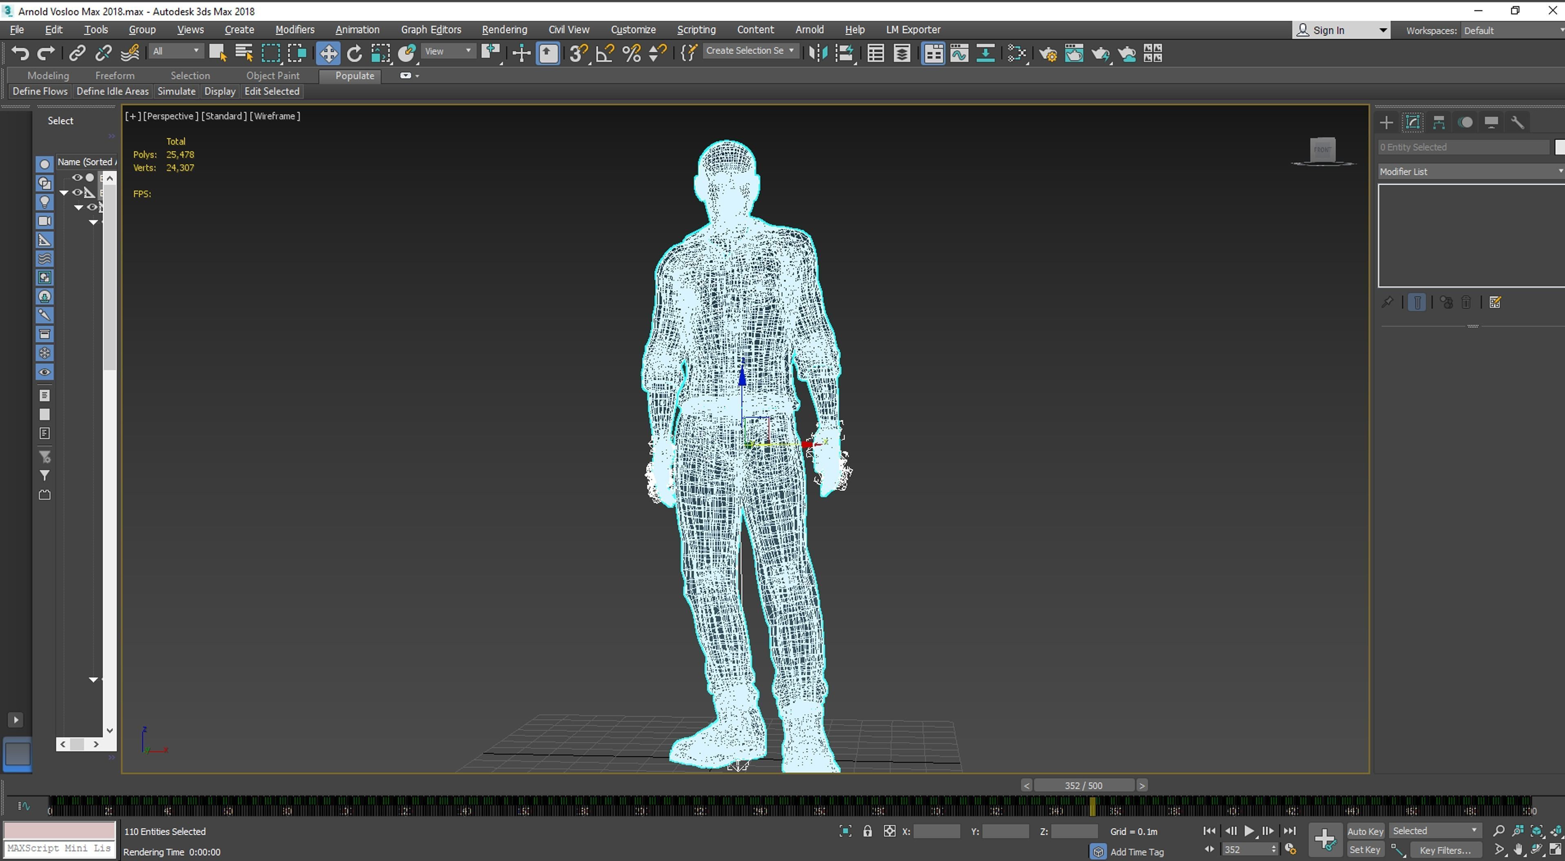Toggle the Selection Lock padlock
The width and height of the screenshot is (1565, 861).
867,831
